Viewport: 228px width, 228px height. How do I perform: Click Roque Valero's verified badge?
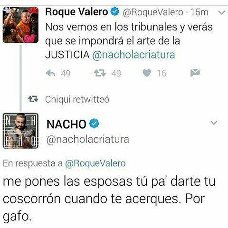(115, 12)
